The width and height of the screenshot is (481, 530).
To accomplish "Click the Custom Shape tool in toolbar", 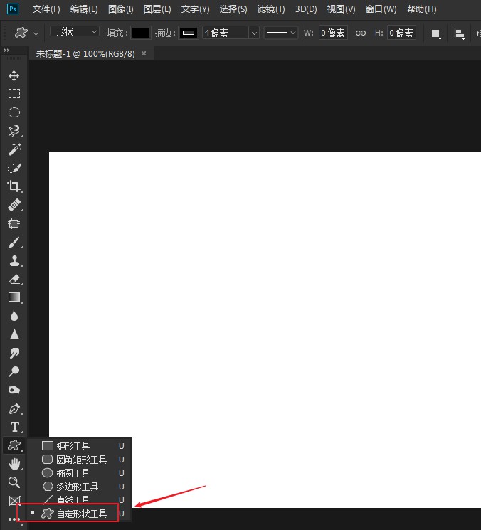I will (14, 445).
